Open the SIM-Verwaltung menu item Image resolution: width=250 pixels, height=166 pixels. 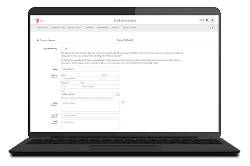pyautogui.click(x=59, y=27)
